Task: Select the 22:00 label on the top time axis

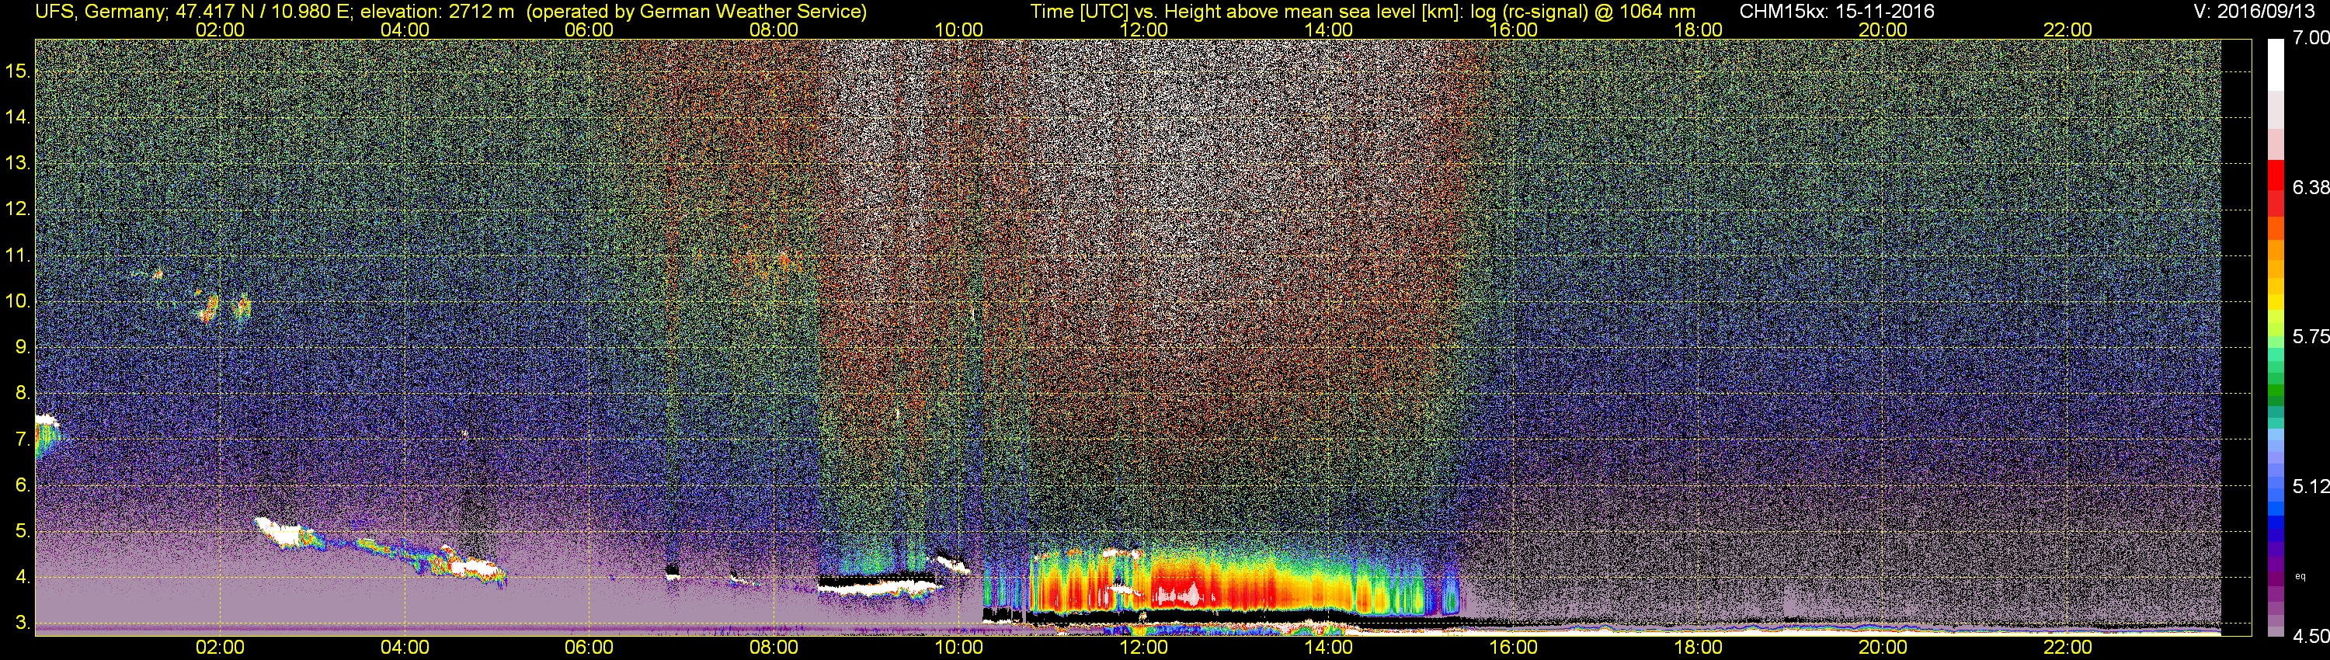Action: click(2067, 30)
